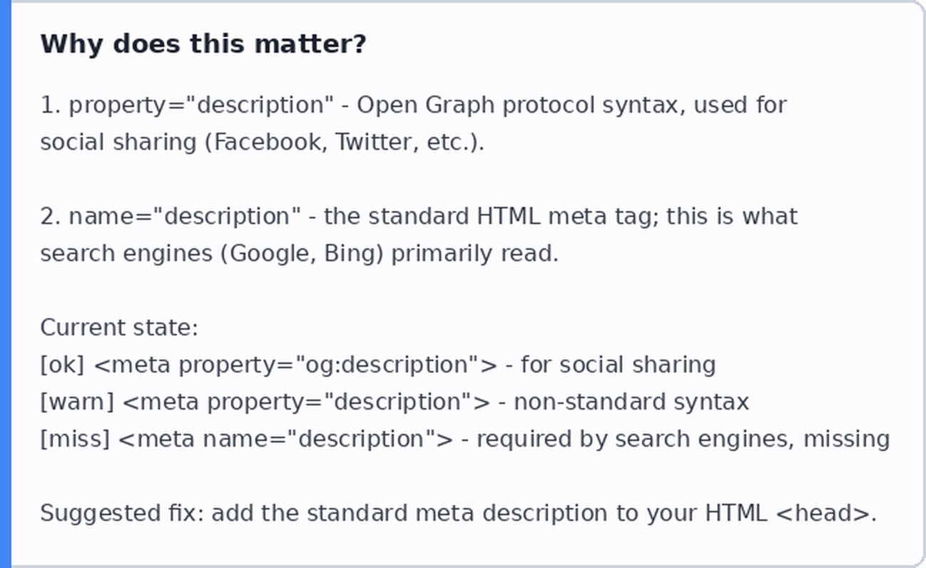Click "required by search engines, missing" text

coord(683,440)
